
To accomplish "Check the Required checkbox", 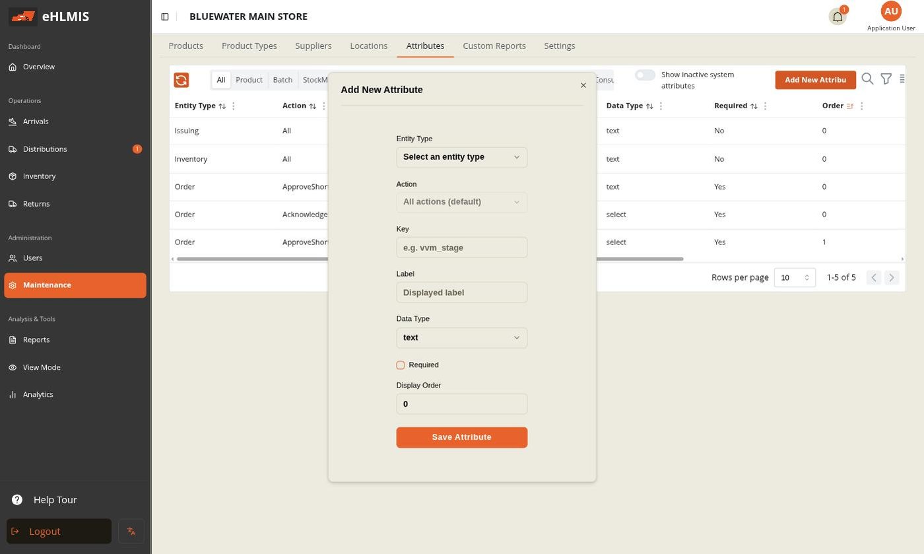I will pyautogui.click(x=401, y=365).
